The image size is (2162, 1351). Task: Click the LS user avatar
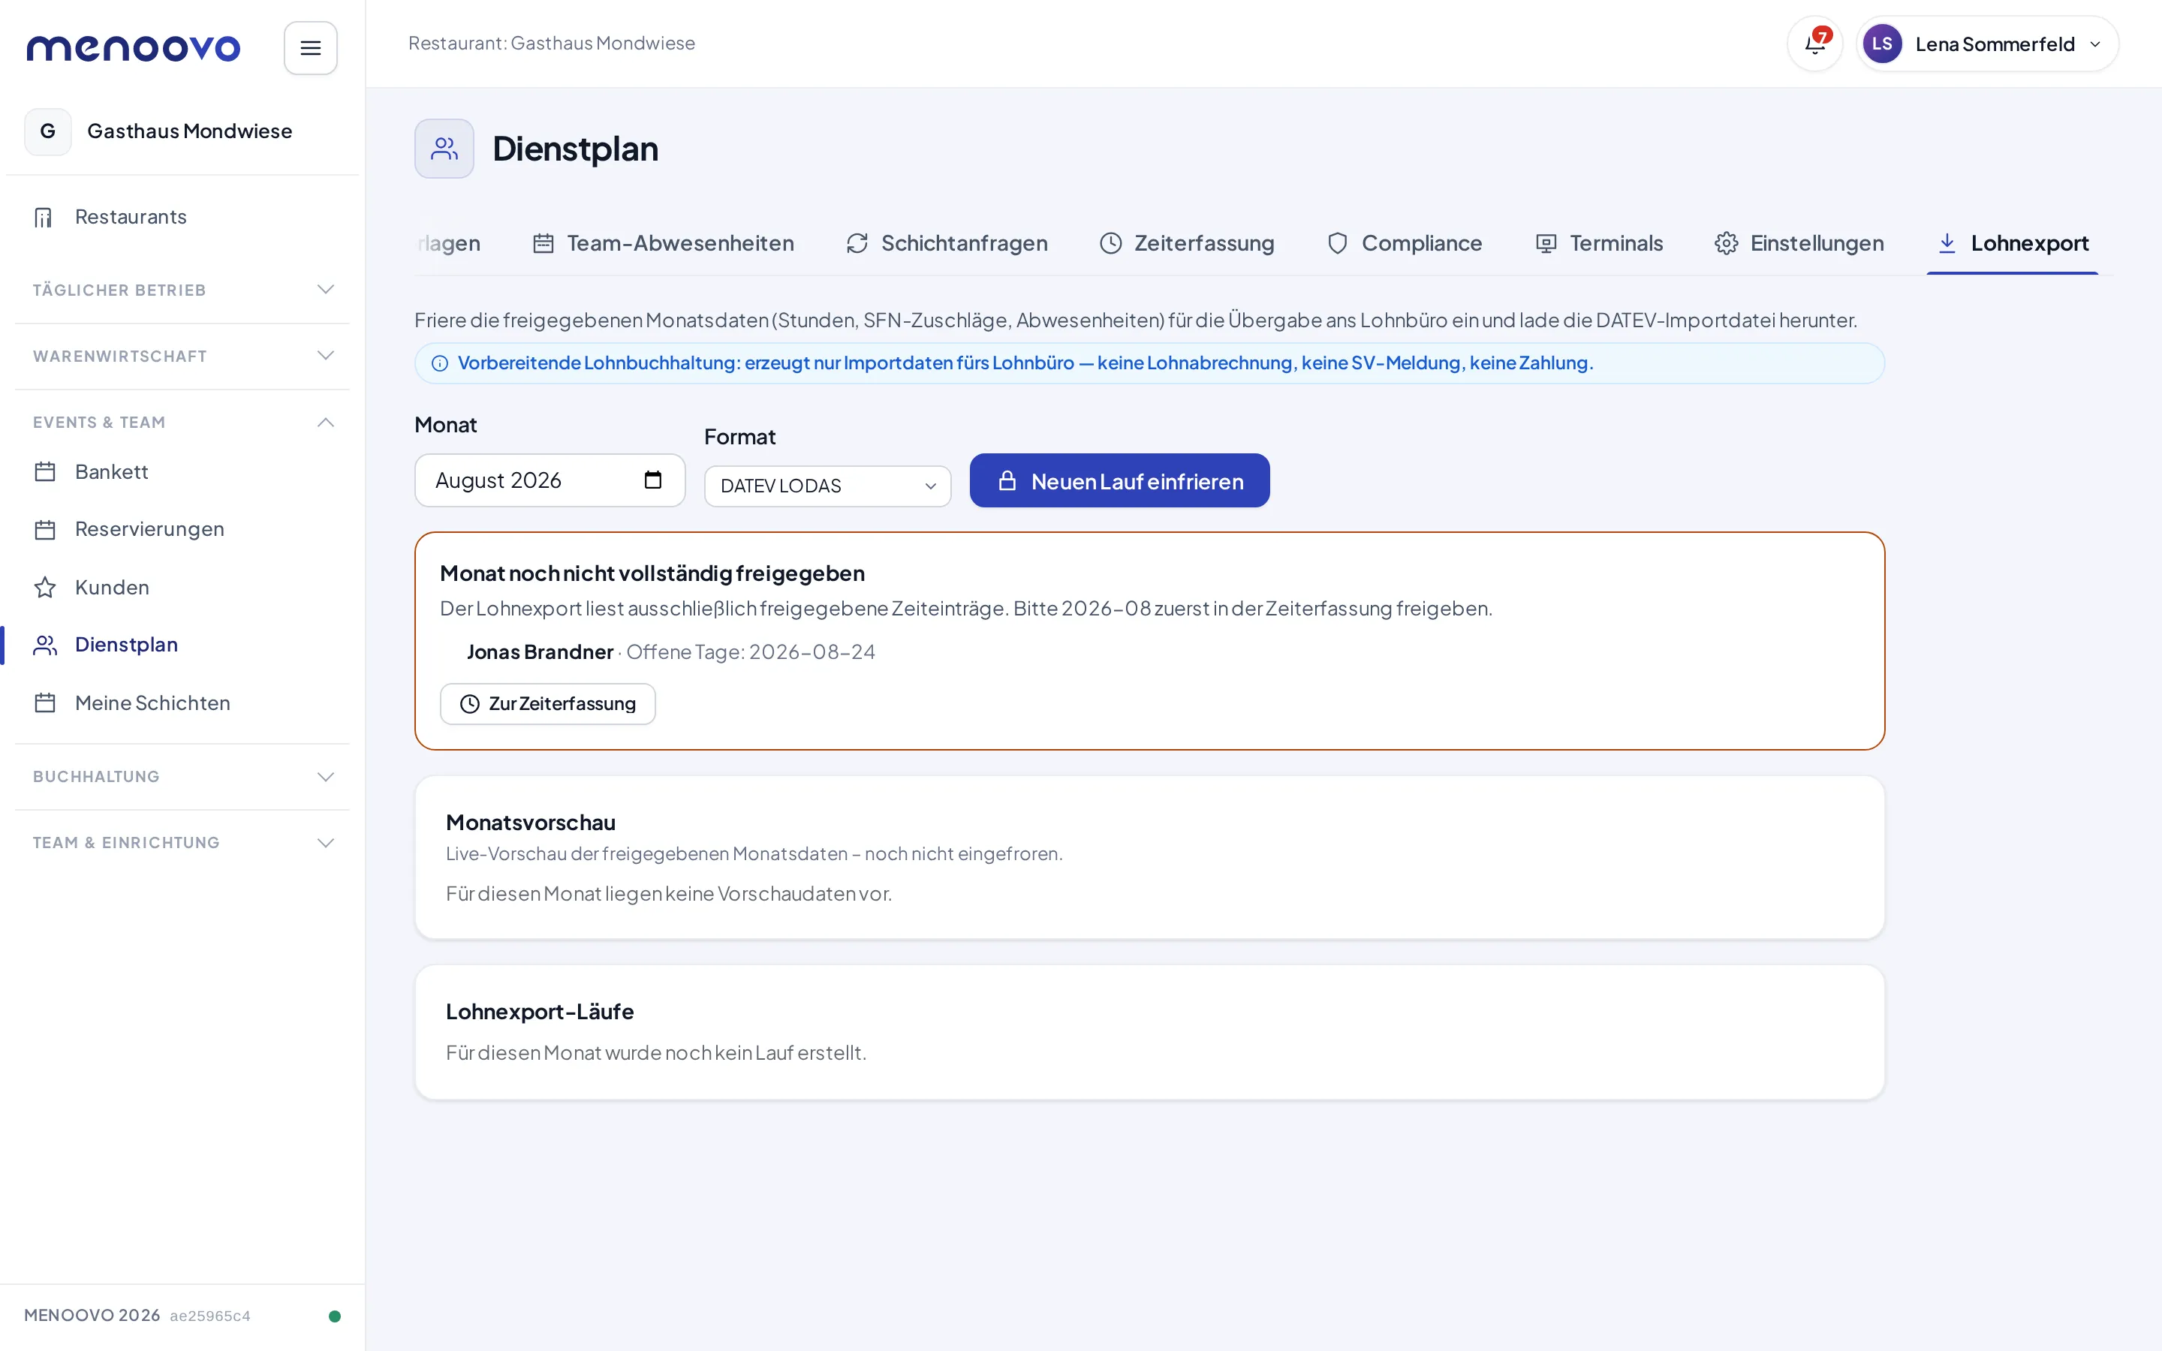pyautogui.click(x=1881, y=44)
